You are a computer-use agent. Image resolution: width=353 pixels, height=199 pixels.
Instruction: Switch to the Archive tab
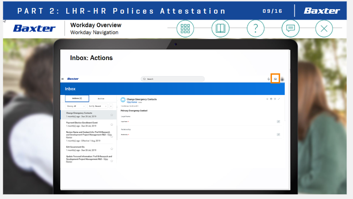[x=101, y=98]
